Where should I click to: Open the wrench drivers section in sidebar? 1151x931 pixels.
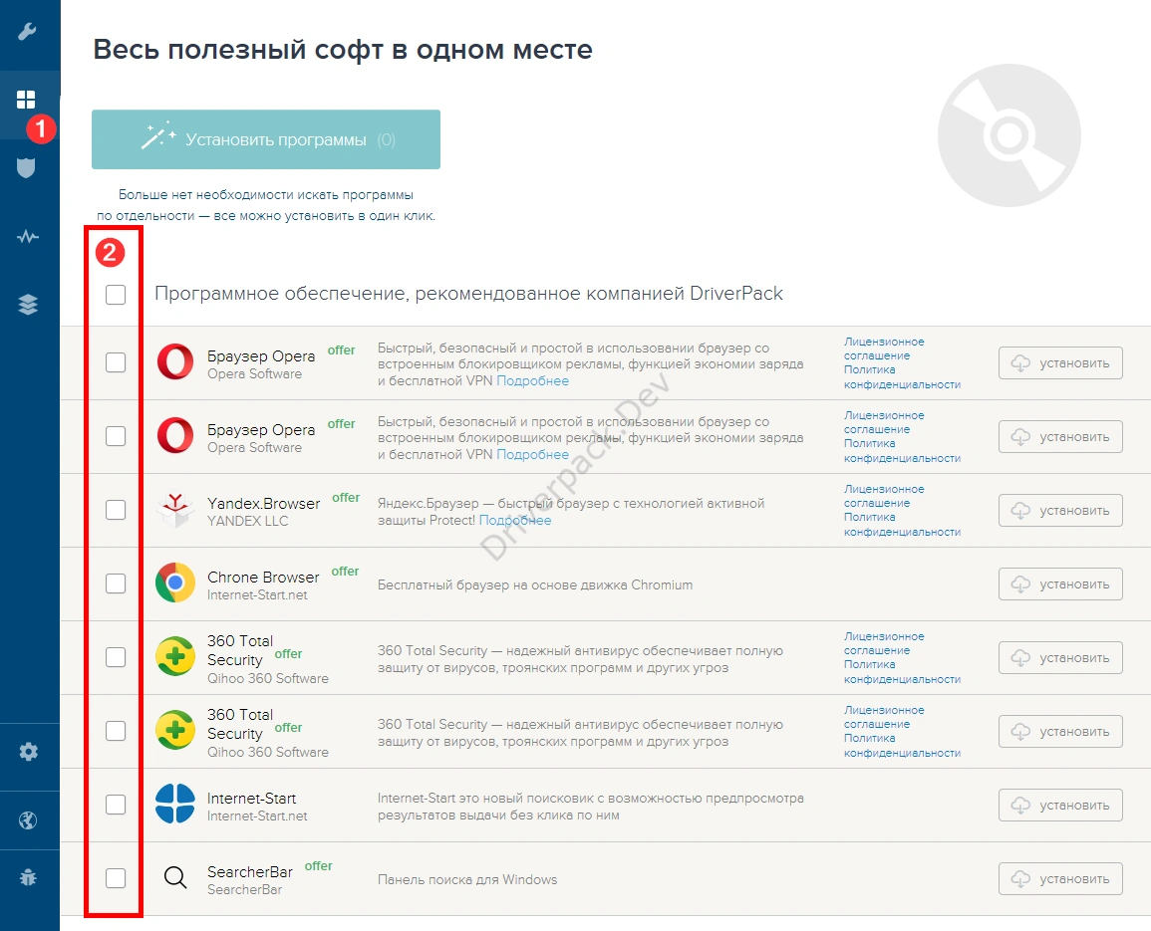[27, 32]
